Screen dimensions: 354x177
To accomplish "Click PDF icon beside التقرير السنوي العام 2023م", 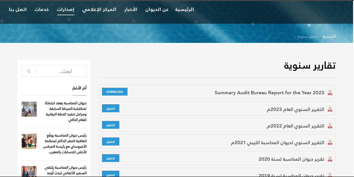I will click(x=330, y=109).
